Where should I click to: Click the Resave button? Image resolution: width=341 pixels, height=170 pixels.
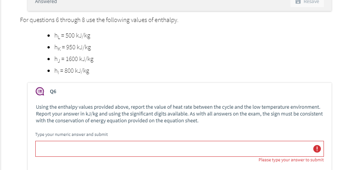(x=307, y=3)
